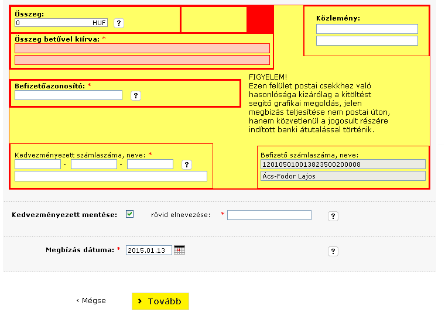Focus the Megbízás dátuma field 2015.01.13

[149, 250]
